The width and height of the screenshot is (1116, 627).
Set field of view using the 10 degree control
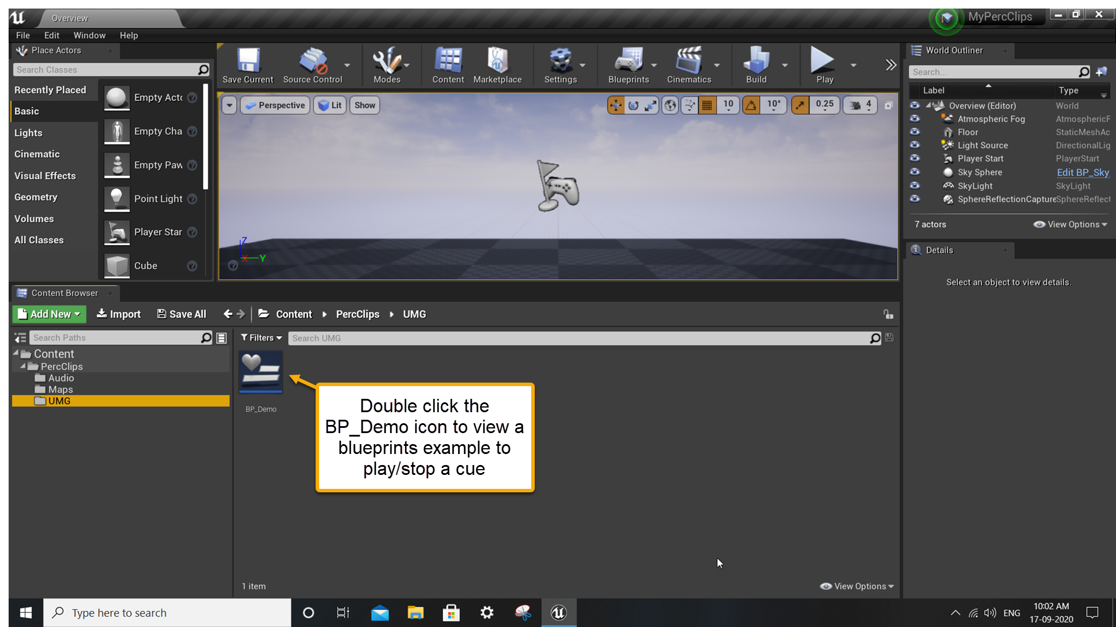773,105
